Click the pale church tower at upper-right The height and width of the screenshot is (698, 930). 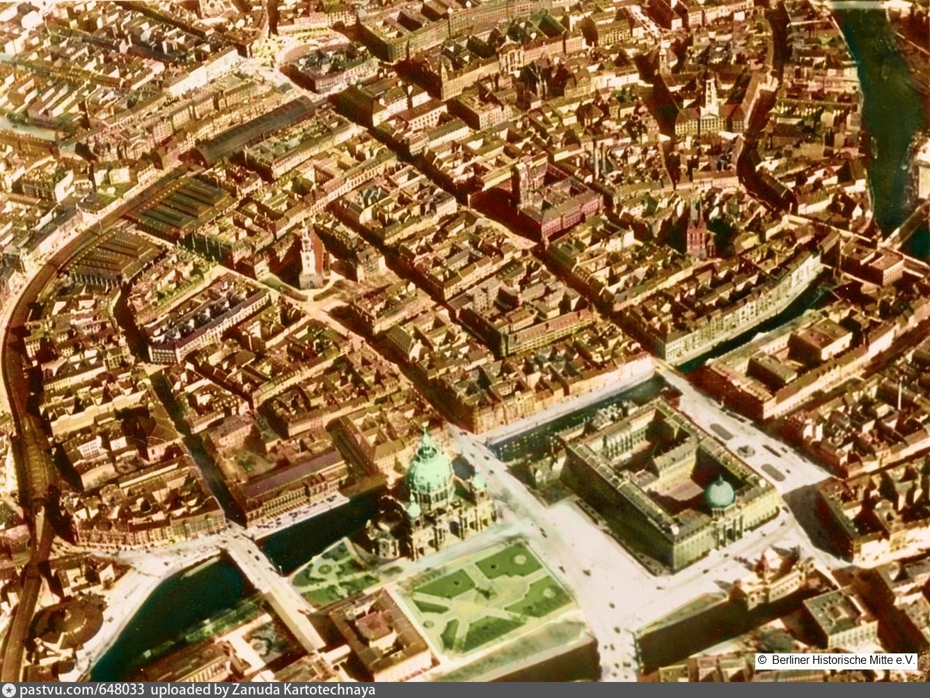tap(710, 98)
